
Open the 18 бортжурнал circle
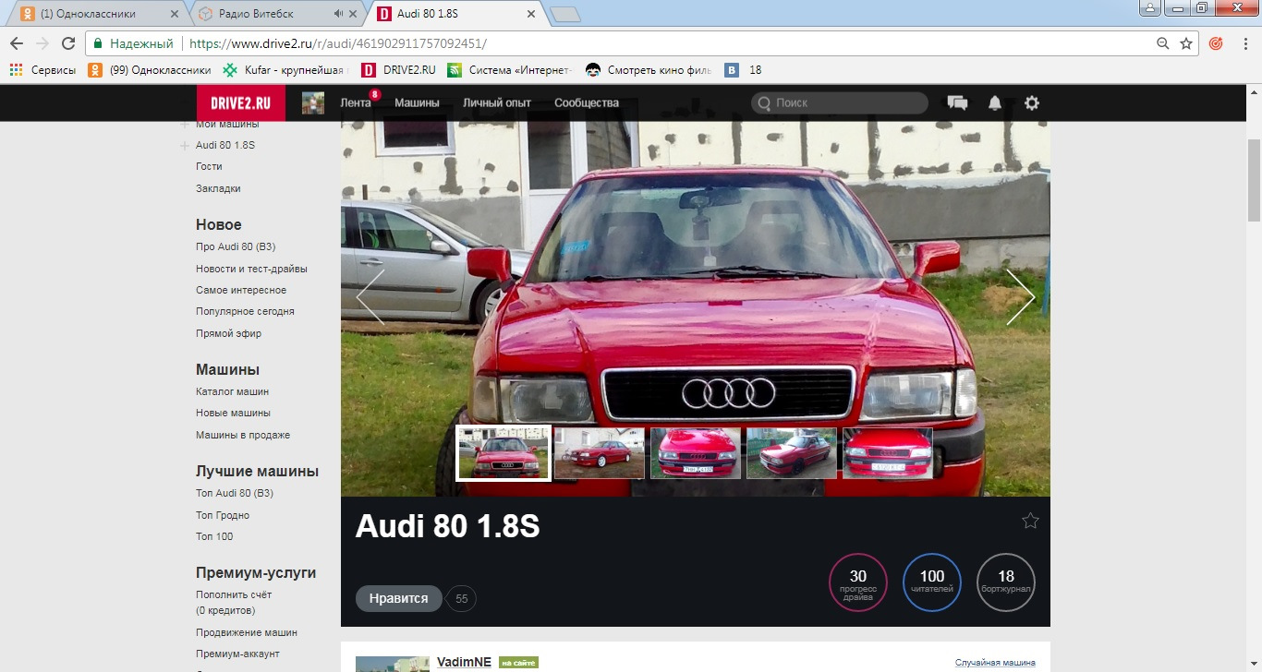(1006, 582)
